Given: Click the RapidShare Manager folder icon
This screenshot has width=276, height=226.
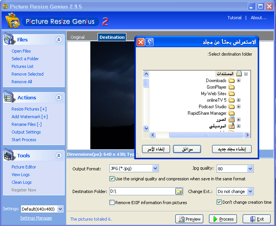Looking at the screenshot, I should pyautogui.click(x=232, y=113).
